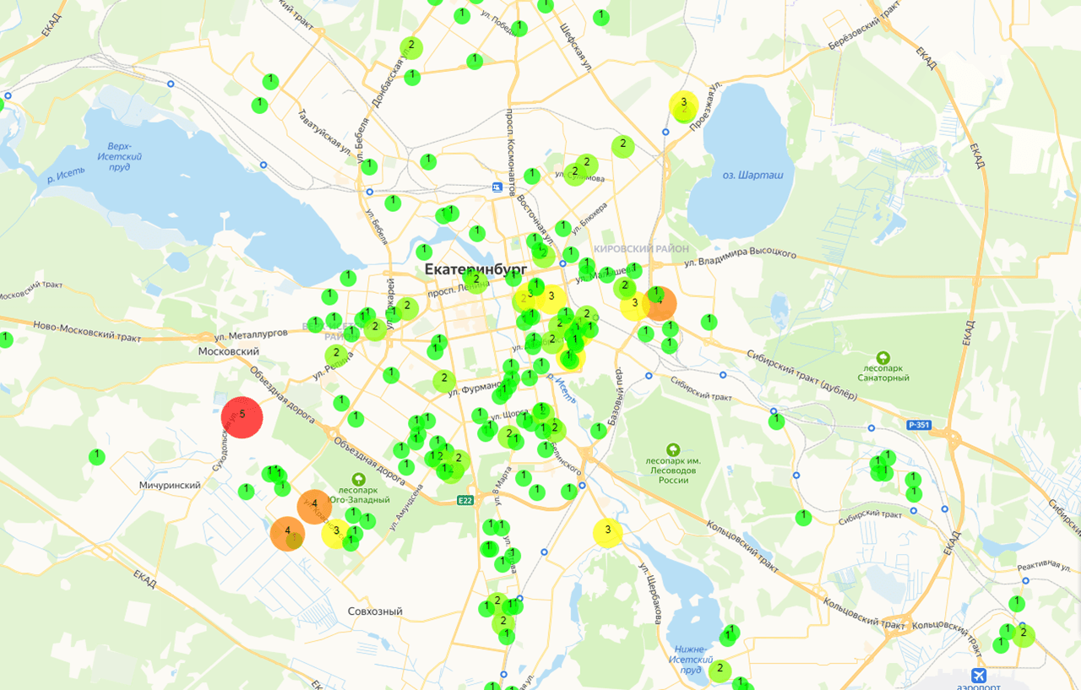Click the airport airplane icon
The image size is (1081, 690).
pyautogui.click(x=979, y=675)
